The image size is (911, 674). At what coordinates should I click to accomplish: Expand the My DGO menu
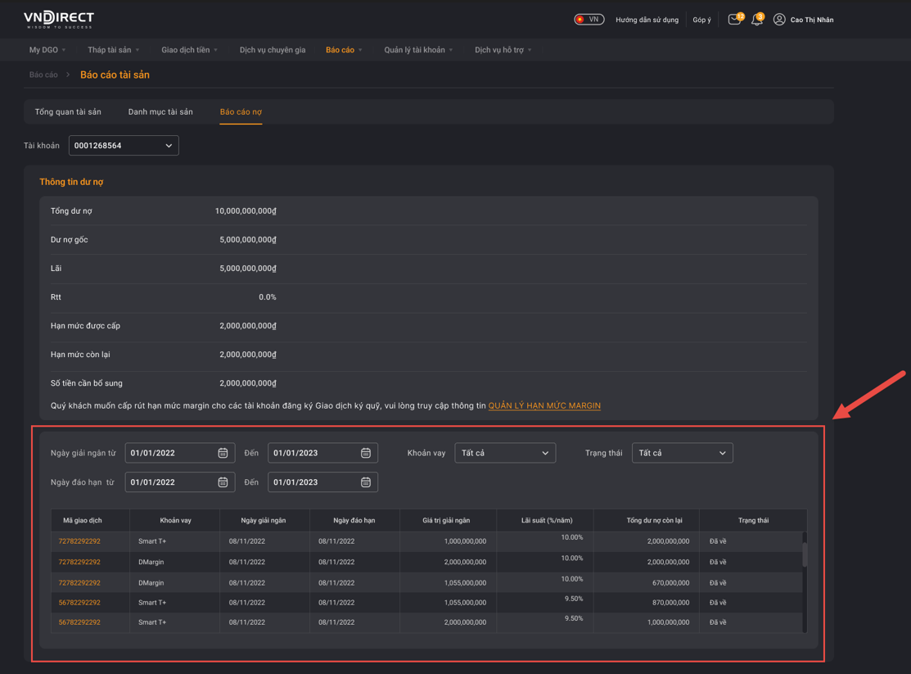point(47,50)
